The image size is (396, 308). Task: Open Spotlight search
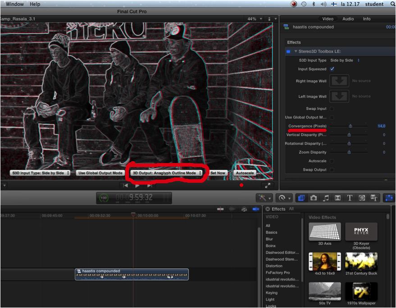393,4
